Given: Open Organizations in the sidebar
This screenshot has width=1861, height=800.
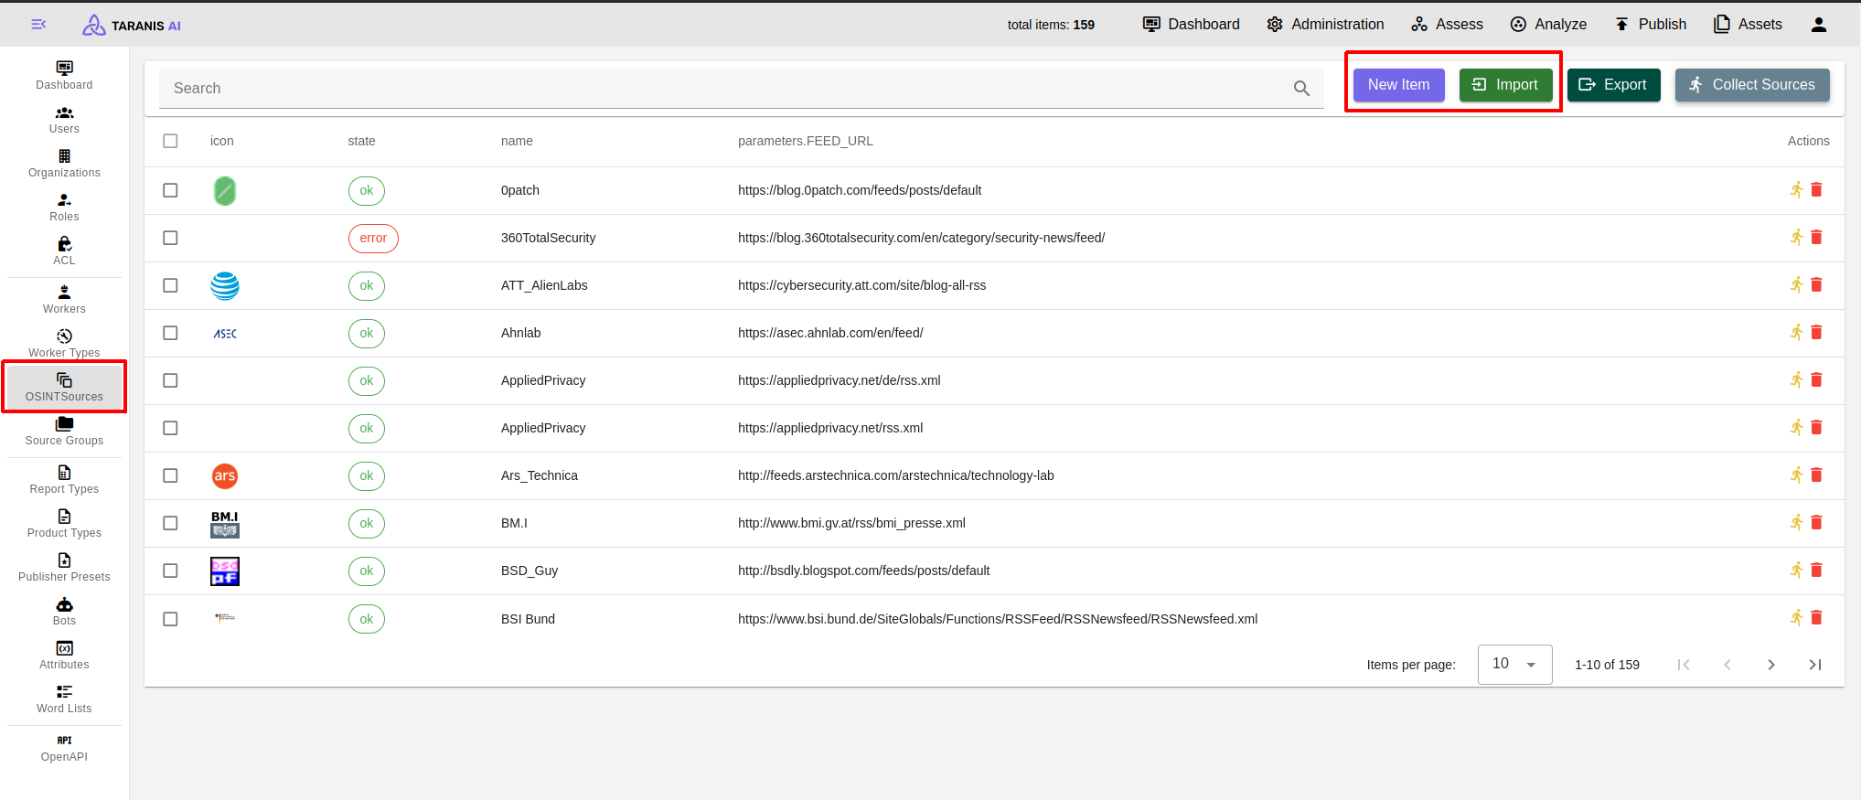Looking at the screenshot, I should (x=64, y=164).
